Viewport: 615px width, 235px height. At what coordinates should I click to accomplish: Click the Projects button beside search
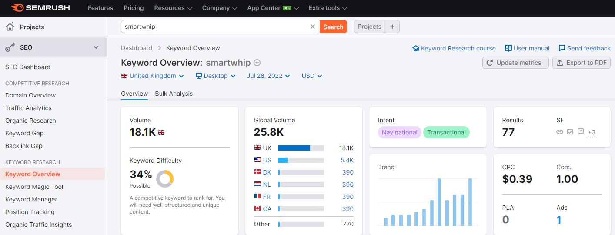tap(370, 27)
